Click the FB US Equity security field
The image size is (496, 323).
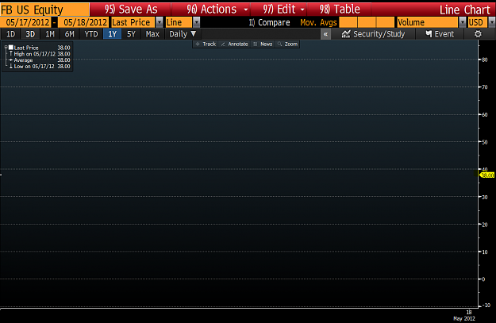point(44,10)
